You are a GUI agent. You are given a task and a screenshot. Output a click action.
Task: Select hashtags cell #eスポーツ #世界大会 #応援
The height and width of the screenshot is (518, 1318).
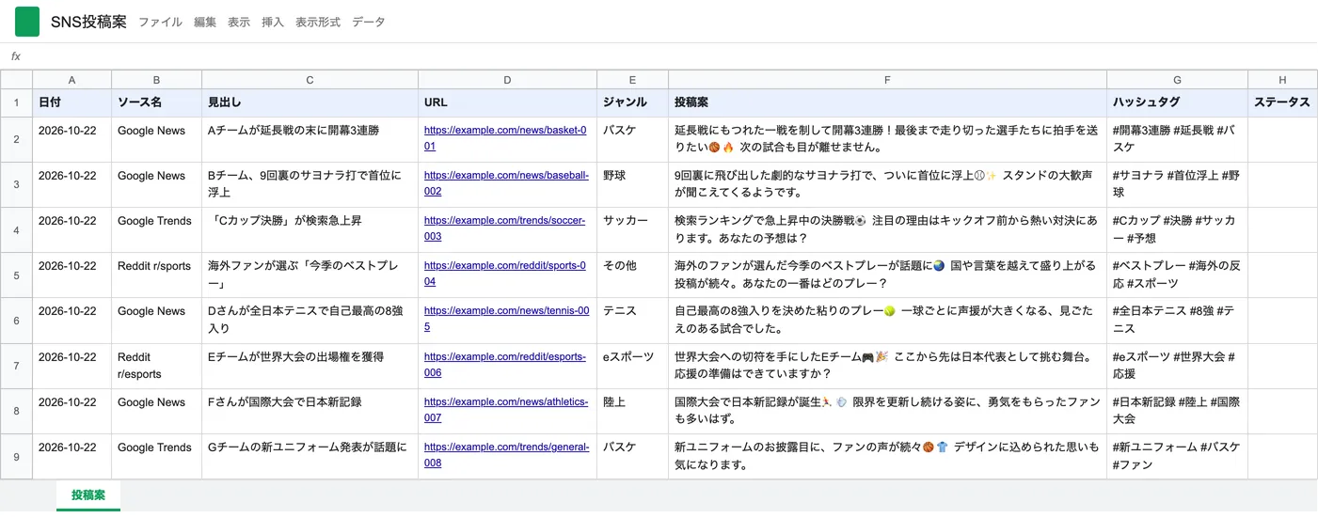point(1177,366)
